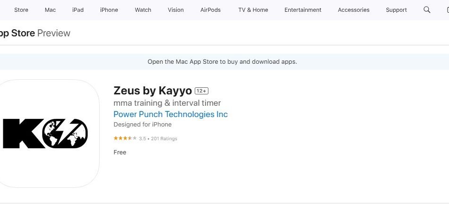Open Power Punch Technologies Inc developer link
This screenshot has height=211, width=449.
coord(171,114)
